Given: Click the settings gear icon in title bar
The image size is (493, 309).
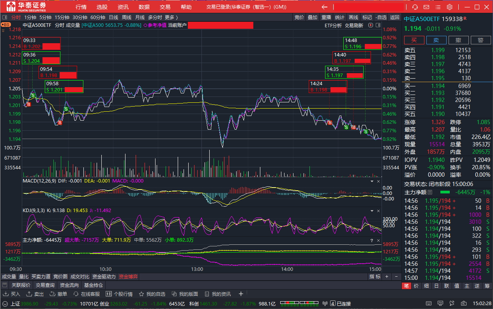Looking at the screenshot, I should pyautogui.click(x=449, y=7).
